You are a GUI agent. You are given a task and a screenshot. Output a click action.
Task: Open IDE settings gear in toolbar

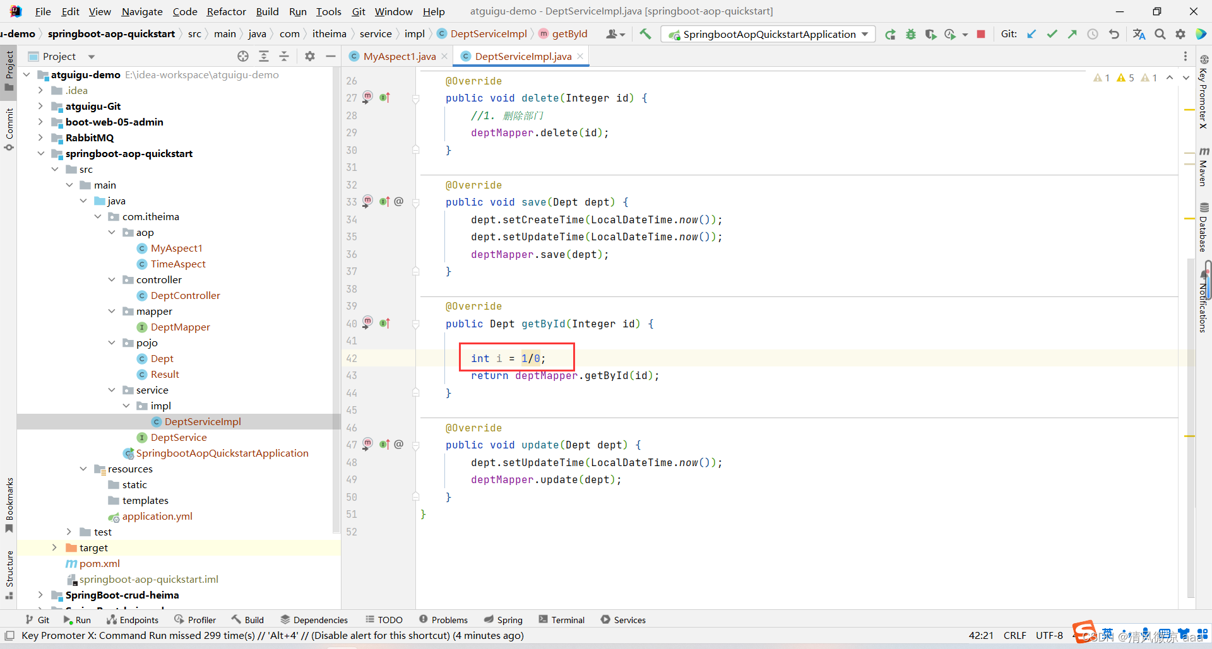(1180, 34)
